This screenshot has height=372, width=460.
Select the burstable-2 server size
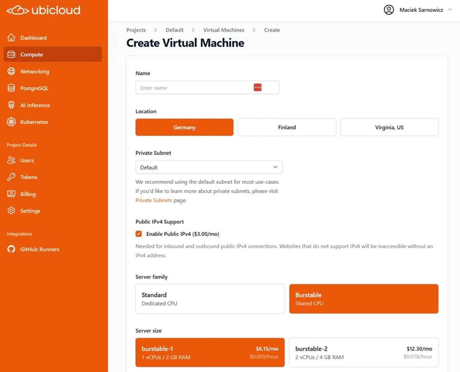point(363,352)
